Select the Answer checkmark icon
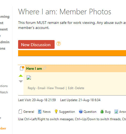Screen dimensions: 126x134 point(116,111)
